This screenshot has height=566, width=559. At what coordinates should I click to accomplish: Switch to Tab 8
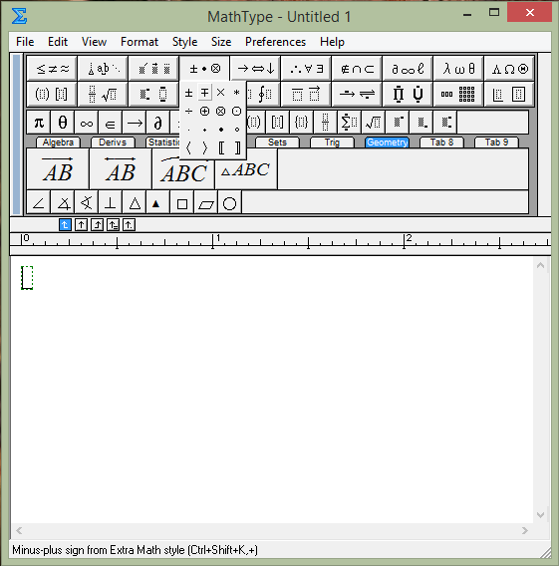(441, 142)
